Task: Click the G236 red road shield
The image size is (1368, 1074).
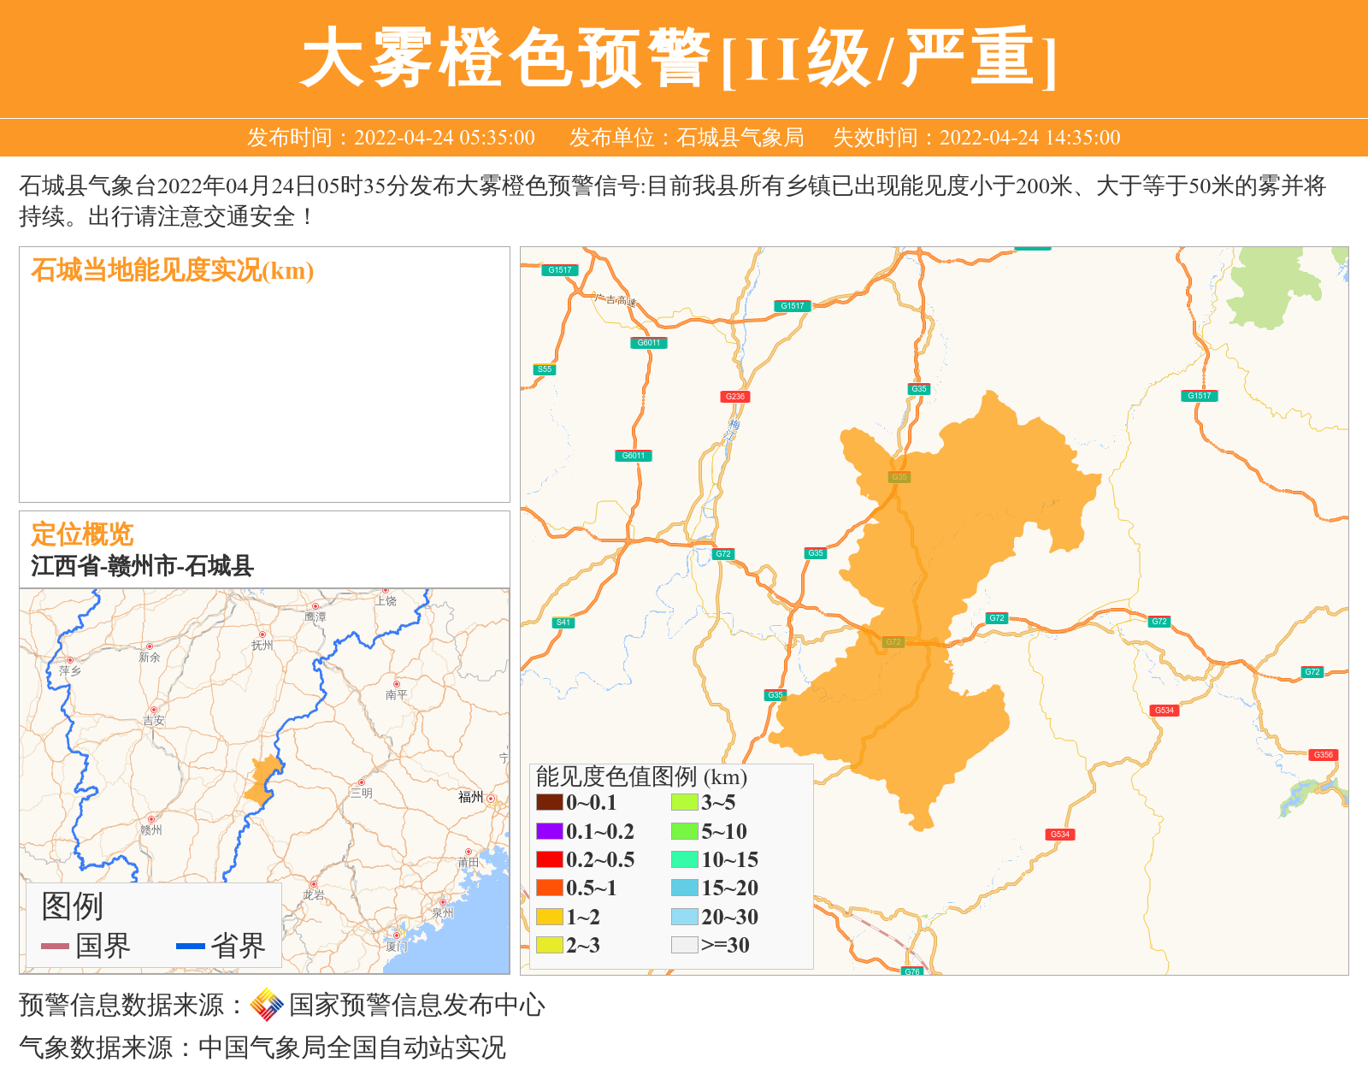Action: point(734,396)
